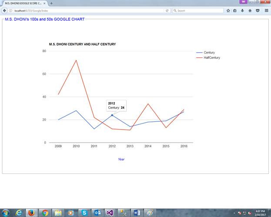Go to the Firefox home page icon
Viewport: 271px width, 217px height.
[x=250, y=11]
